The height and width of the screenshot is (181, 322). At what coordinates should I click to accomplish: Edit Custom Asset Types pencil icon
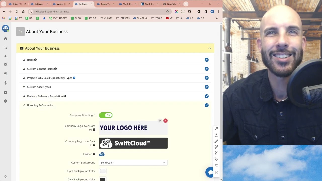point(206,87)
